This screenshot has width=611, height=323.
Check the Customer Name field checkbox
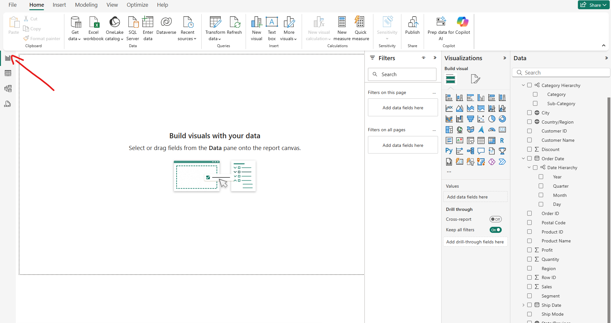(x=529, y=140)
